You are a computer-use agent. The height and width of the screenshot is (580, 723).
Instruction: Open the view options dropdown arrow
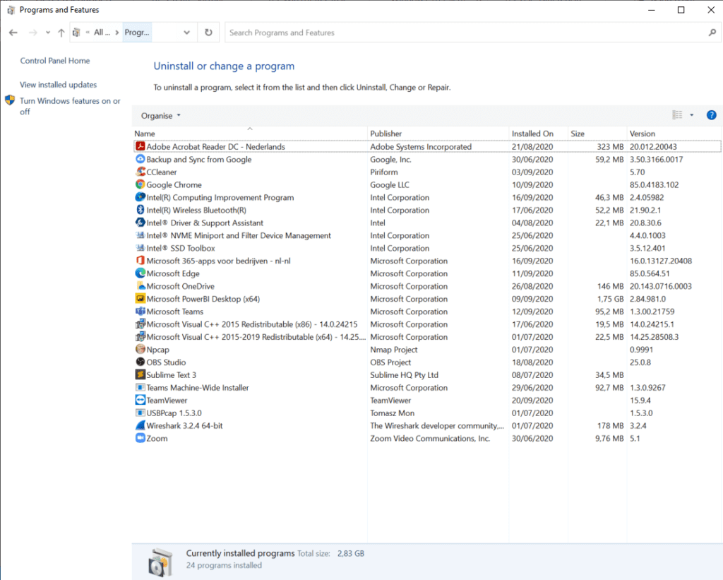pos(692,115)
